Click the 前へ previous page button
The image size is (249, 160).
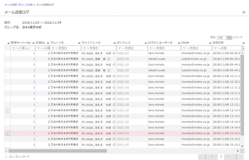pos(211,157)
